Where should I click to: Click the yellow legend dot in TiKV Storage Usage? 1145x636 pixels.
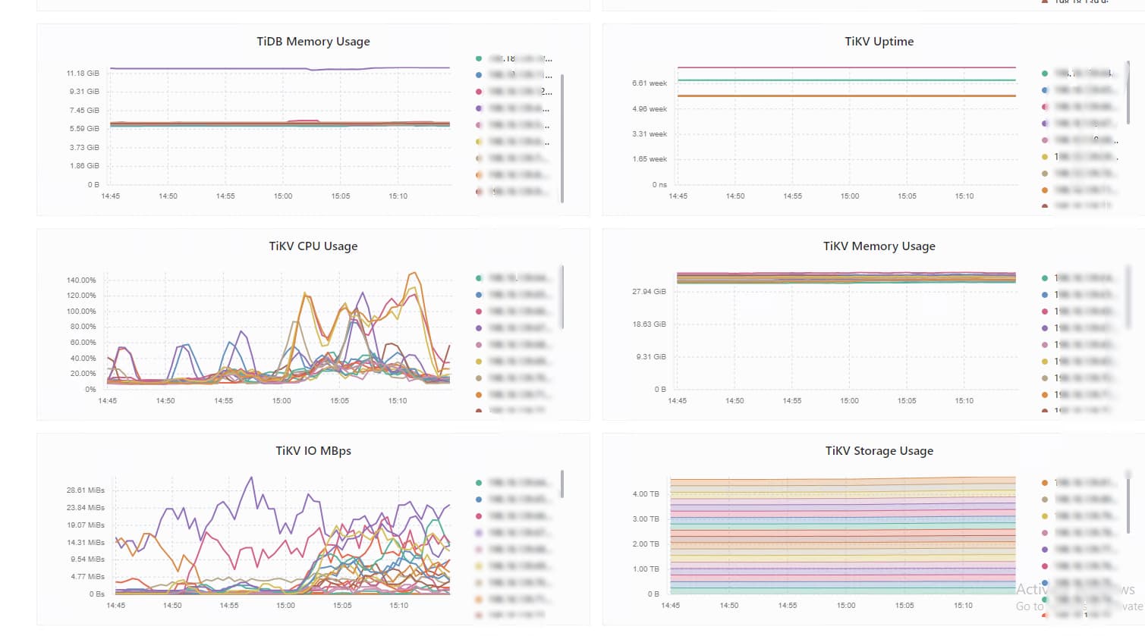click(1045, 516)
